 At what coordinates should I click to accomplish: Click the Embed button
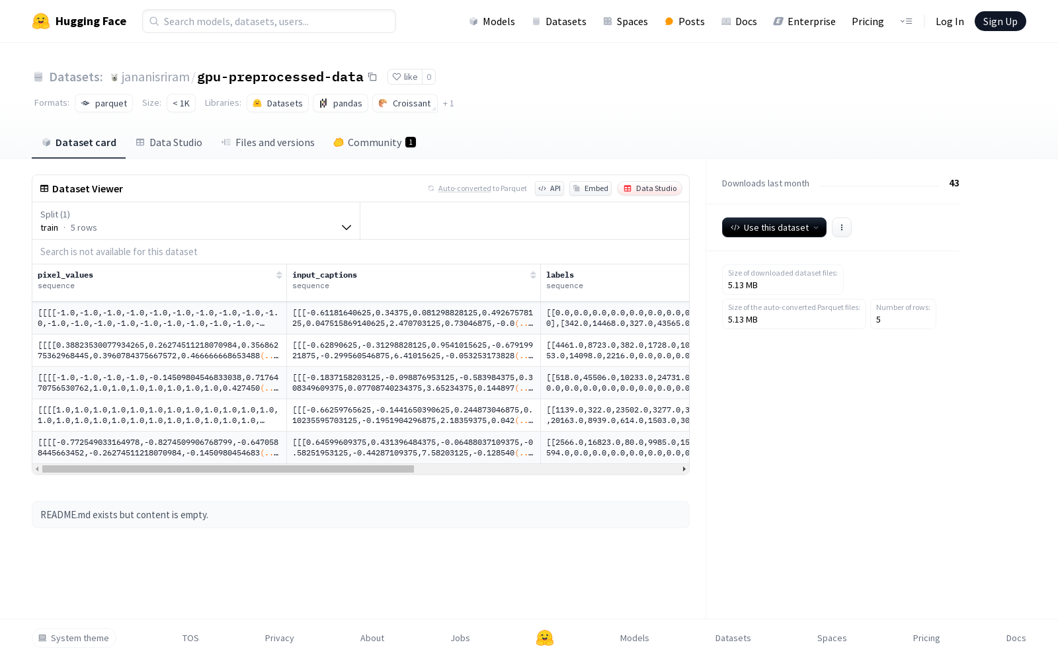point(590,188)
